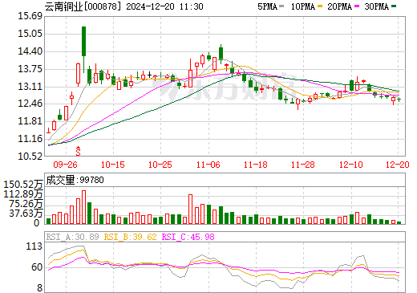Click the 113 RSI axis label
This screenshot has width=417, height=293.
(x=34, y=246)
